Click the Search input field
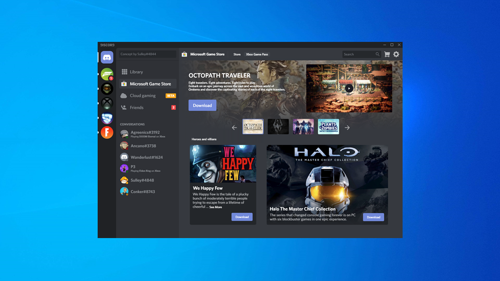Viewport: 500px width, 281px height. tap(360, 54)
